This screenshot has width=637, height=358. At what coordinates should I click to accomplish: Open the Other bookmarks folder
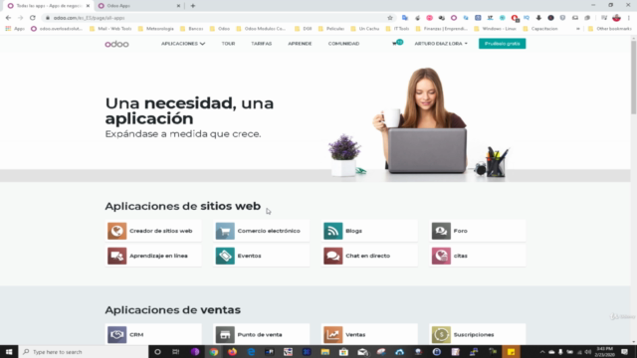pos(610,29)
